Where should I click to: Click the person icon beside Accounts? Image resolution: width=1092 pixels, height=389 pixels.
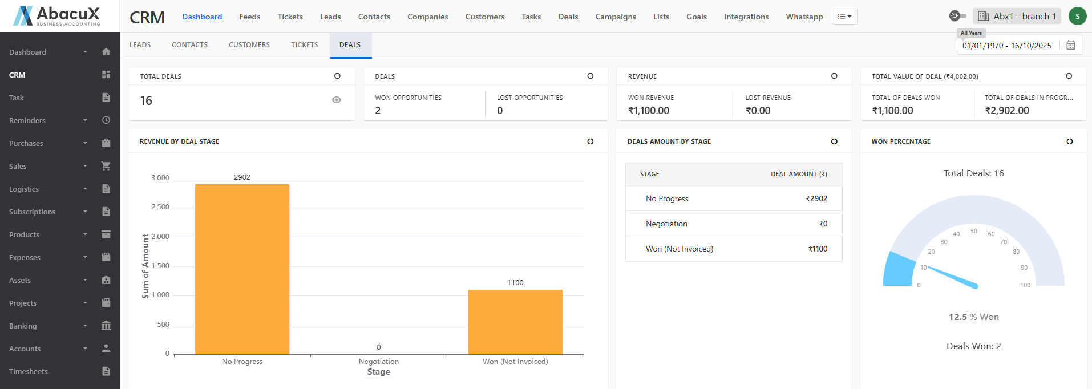pos(106,349)
